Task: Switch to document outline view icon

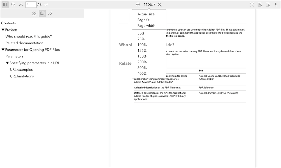Action: point(42,14)
